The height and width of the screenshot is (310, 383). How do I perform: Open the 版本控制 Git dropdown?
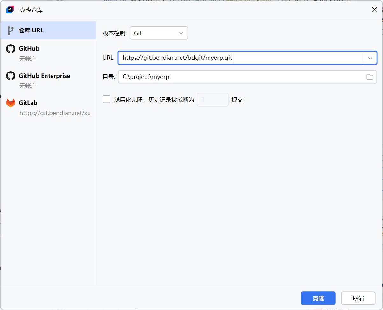[159, 33]
